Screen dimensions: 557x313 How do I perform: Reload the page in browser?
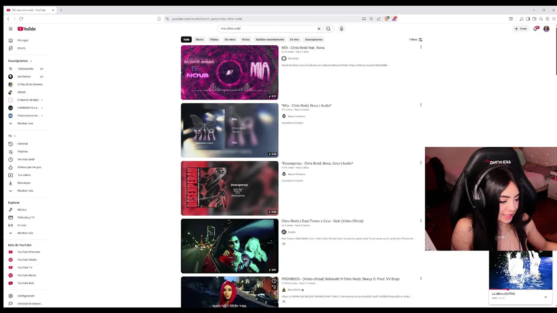tap(21, 19)
